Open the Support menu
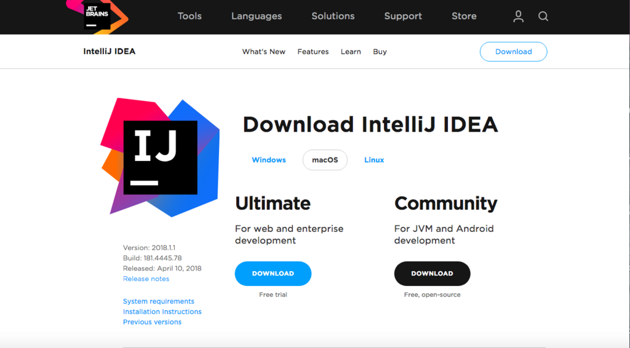 click(403, 16)
